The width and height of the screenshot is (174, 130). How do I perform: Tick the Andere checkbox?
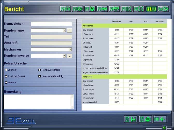(6, 82)
